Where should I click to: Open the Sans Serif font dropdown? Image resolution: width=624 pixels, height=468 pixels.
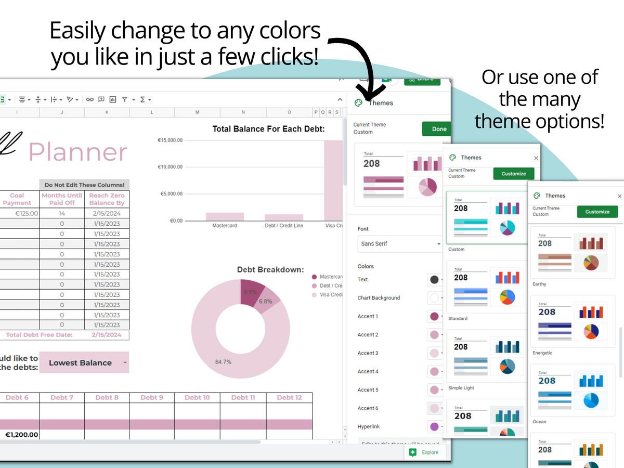[x=399, y=244]
